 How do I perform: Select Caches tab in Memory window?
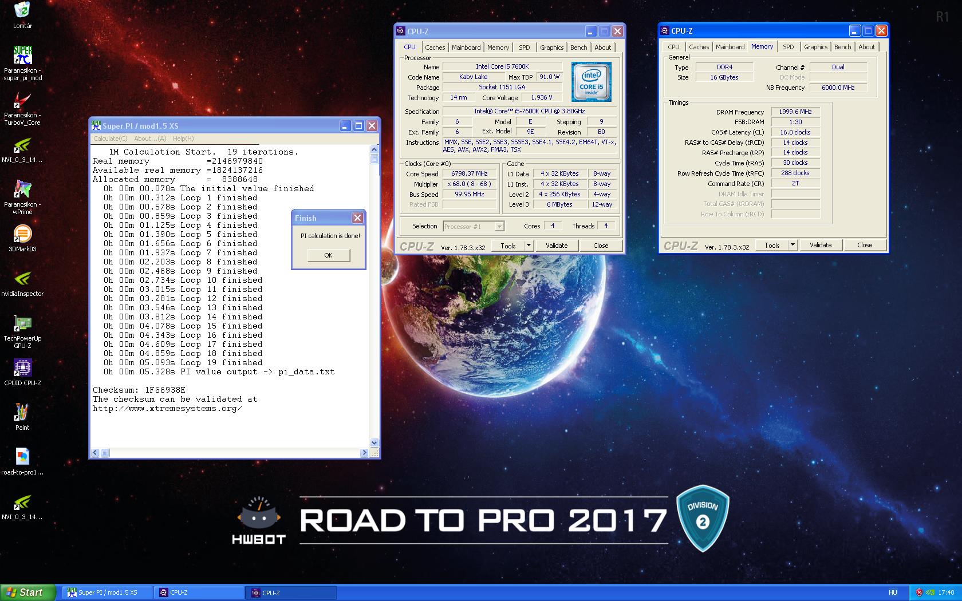click(699, 47)
